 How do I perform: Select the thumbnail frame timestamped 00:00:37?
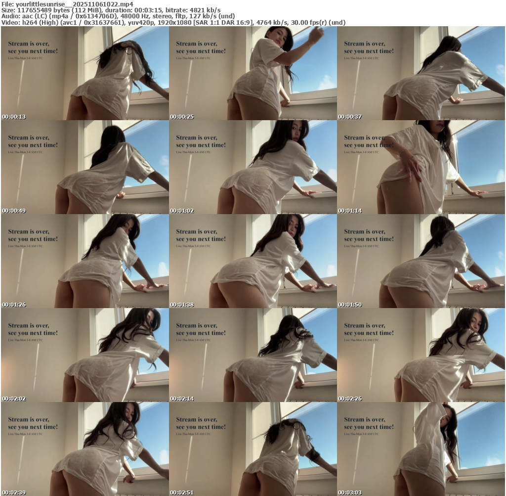click(421, 73)
